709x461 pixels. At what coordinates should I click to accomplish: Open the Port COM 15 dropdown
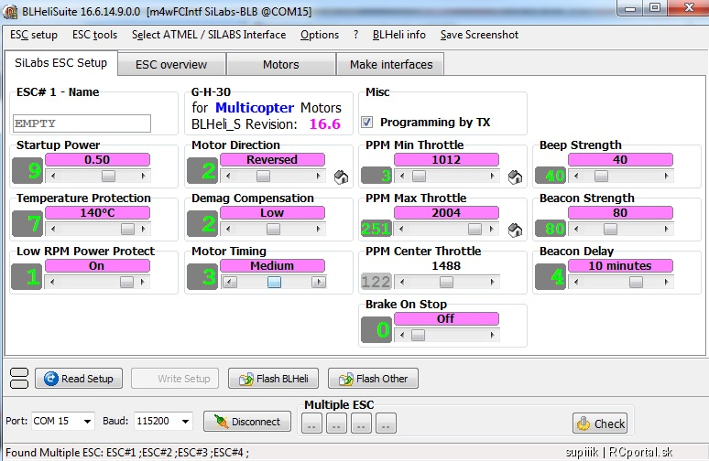[87, 422]
